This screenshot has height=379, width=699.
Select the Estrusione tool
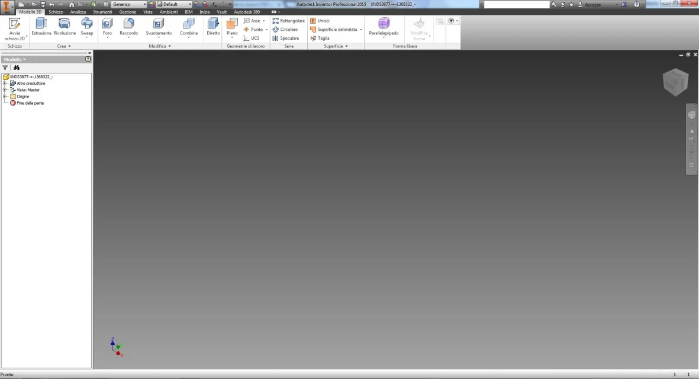point(41,25)
